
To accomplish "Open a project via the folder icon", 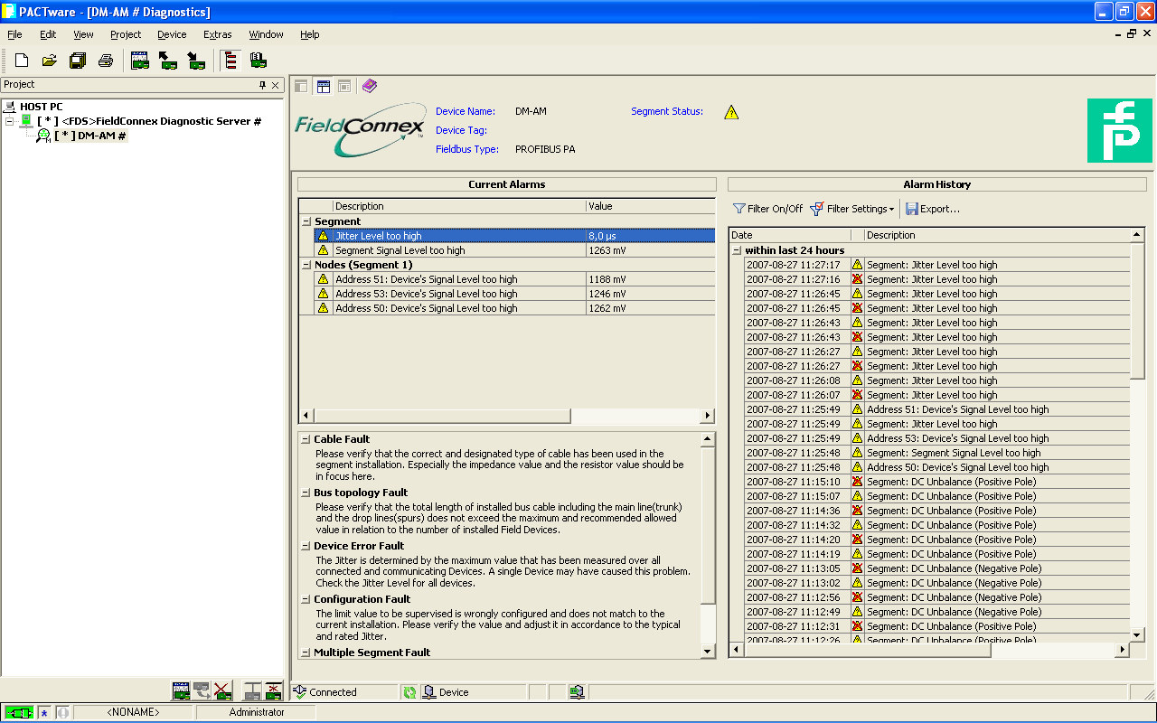I will click(50, 61).
